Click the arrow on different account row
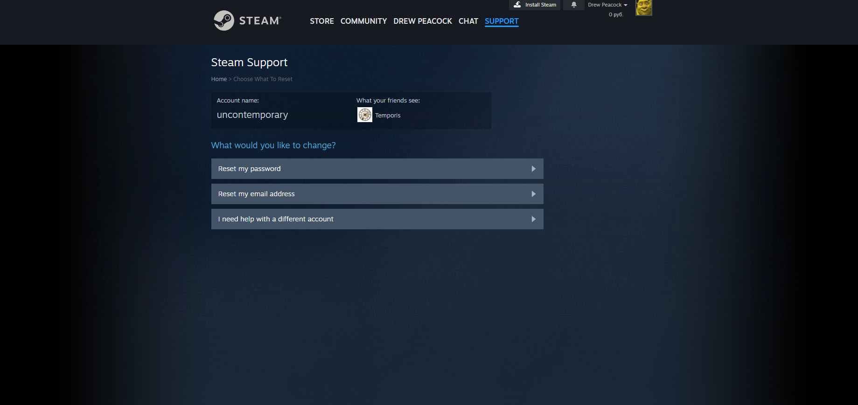858x405 pixels. [534, 219]
